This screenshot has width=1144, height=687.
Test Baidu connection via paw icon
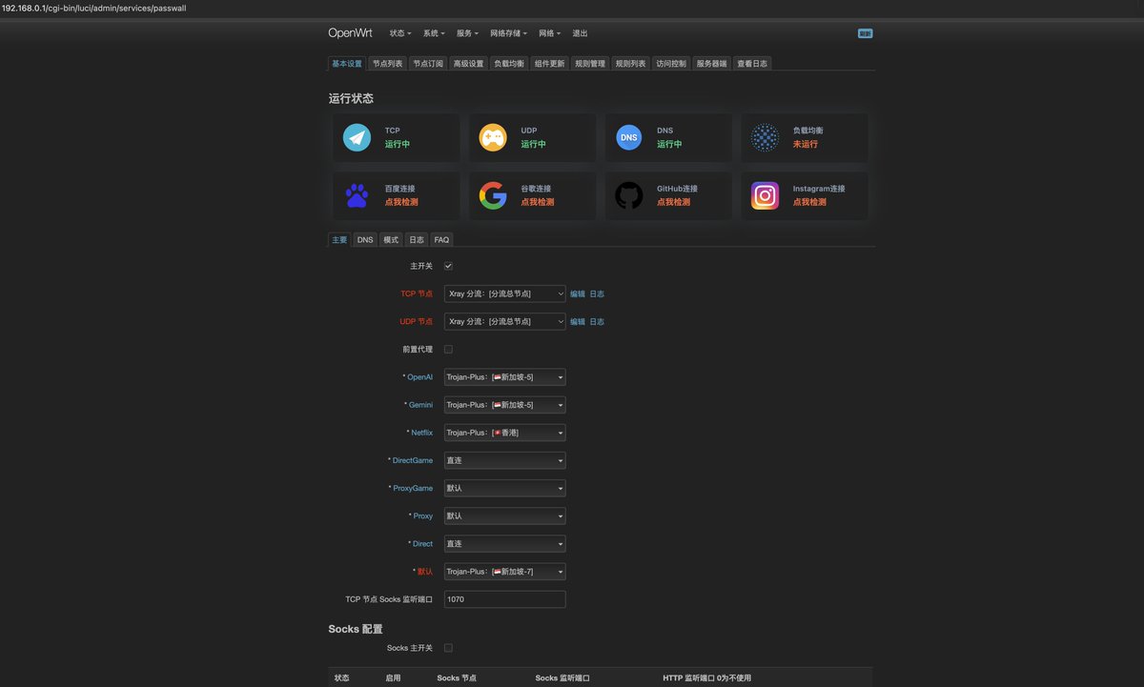[357, 195]
